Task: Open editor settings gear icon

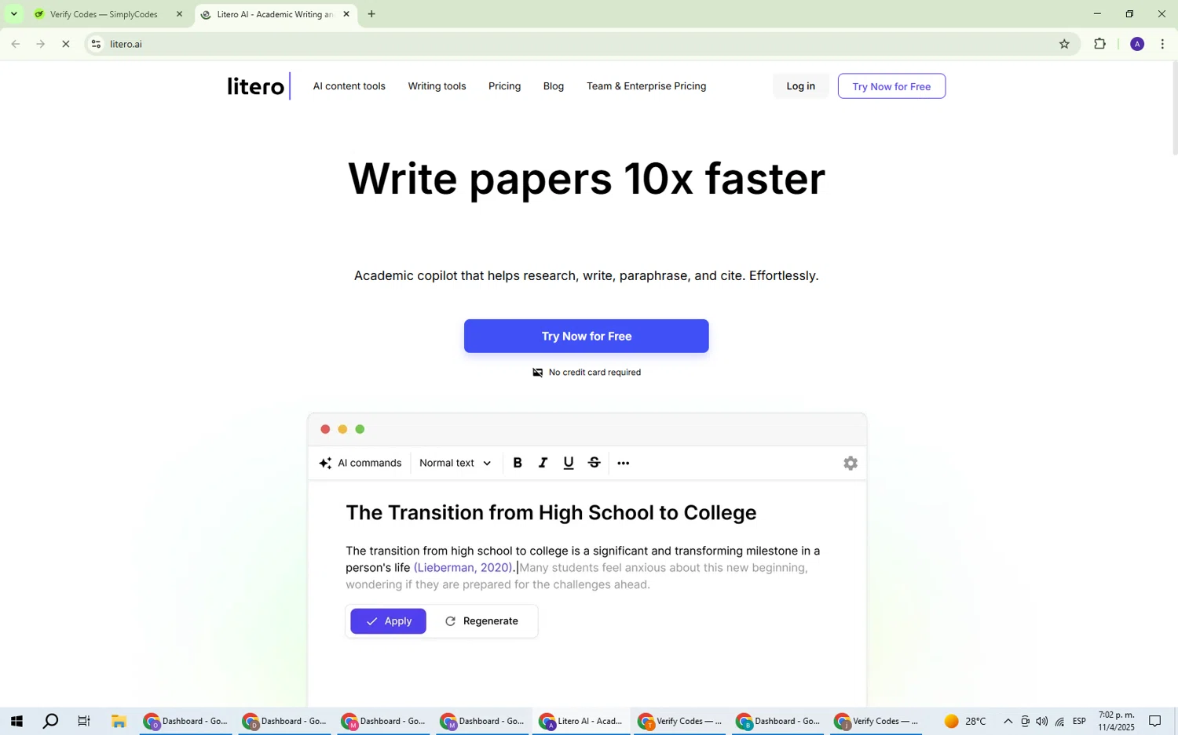Action: [851, 463]
